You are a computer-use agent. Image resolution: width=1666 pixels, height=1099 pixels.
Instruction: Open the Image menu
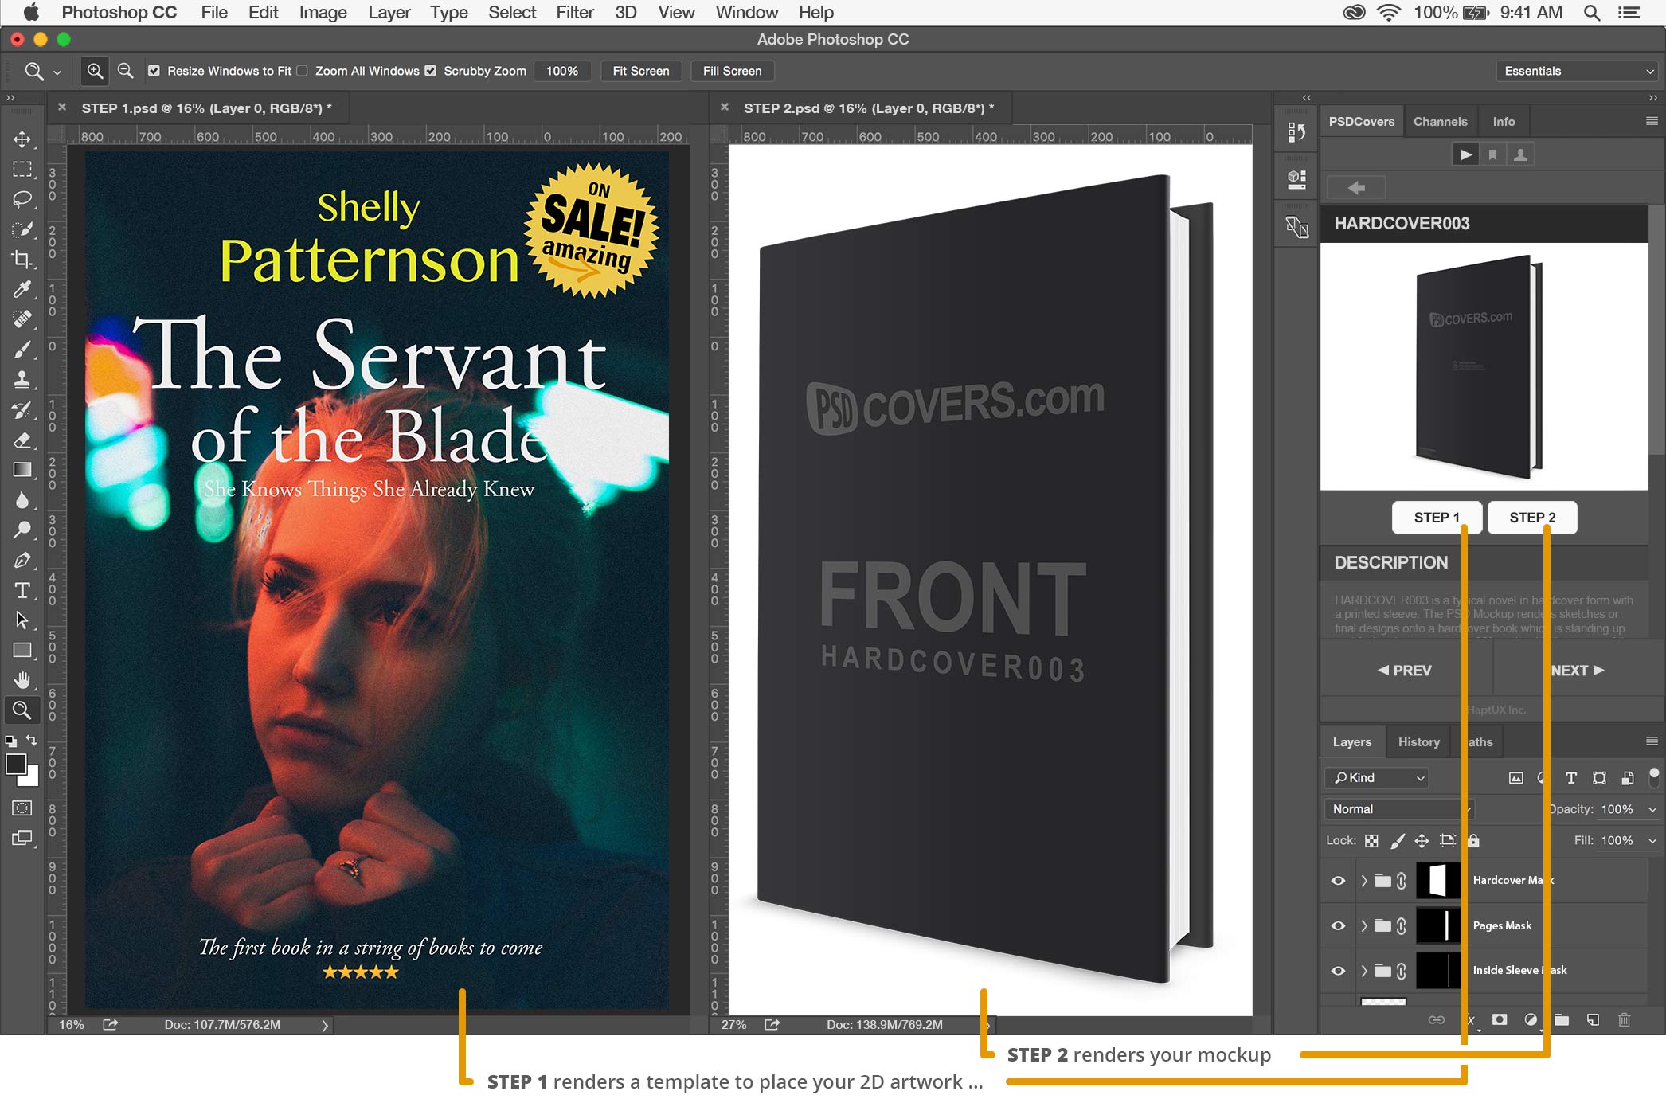point(323,12)
